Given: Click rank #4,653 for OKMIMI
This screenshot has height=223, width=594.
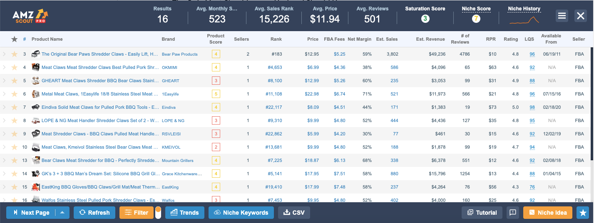Looking at the screenshot, I should [275, 67].
